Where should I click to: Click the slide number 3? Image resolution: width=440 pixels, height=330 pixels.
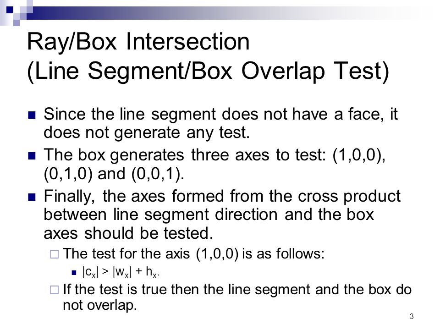click(x=412, y=317)
